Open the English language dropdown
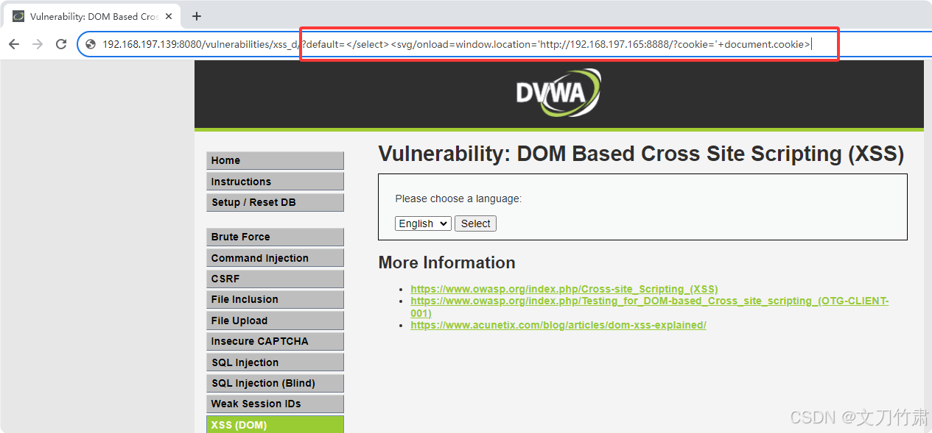 423,223
